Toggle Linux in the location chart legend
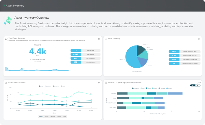This screenshot has width=205, height=125. [148, 88]
